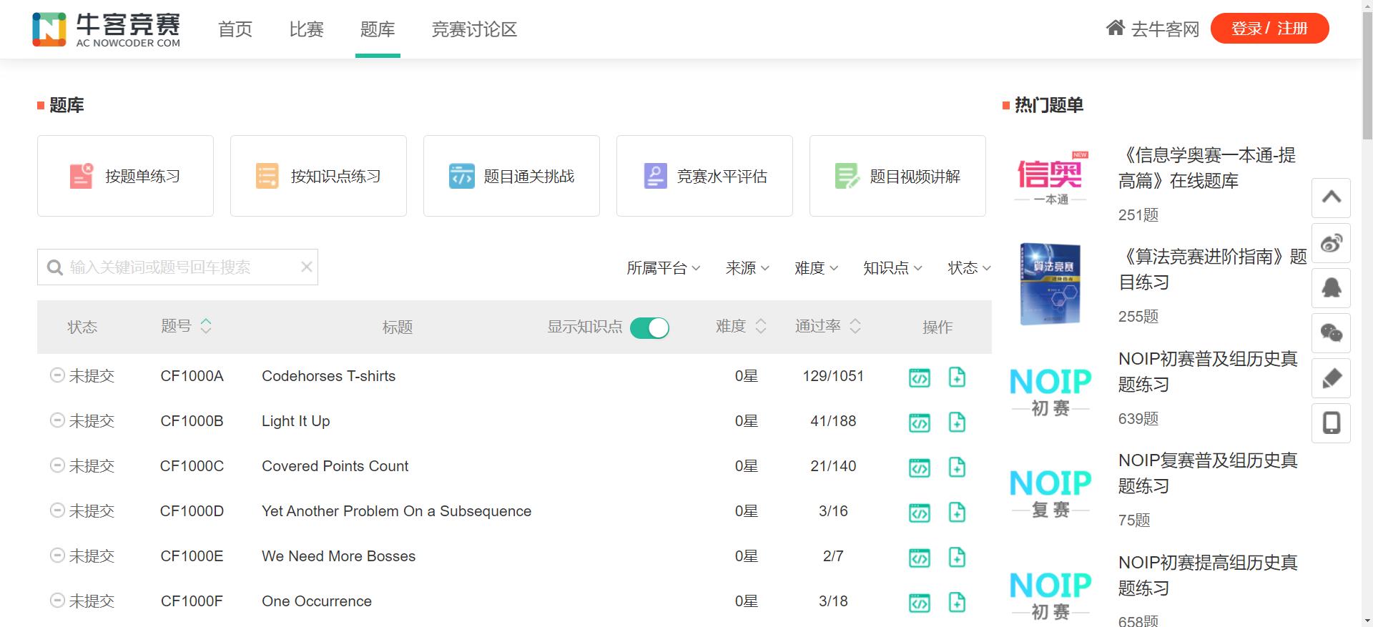The image size is (1373, 627).
Task: Open problem Covered Points Count
Action: point(335,466)
